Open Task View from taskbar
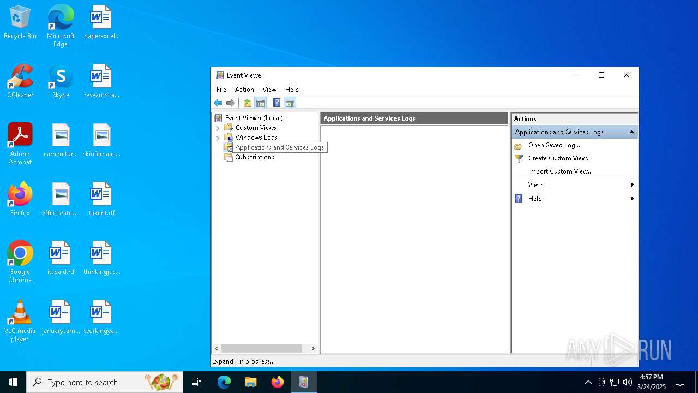Image resolution: width=698 pixels, height=393 pixels. 196,382
